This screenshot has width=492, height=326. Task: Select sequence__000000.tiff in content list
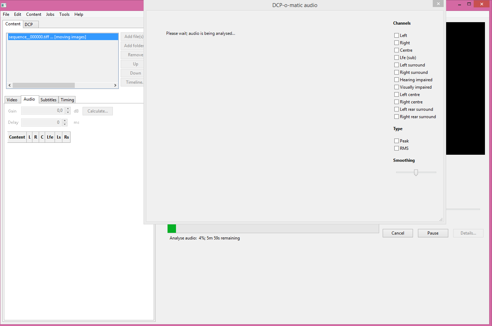48,37
